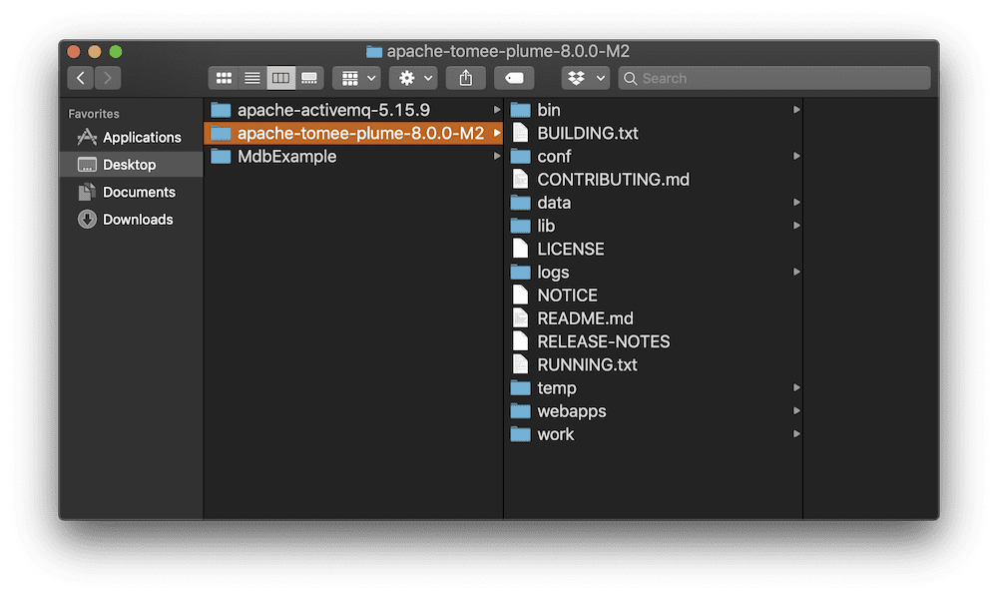The image size is (998, 598).
Task: Open the group-by arrangement dropdown
Action: [x=357, y=78]
